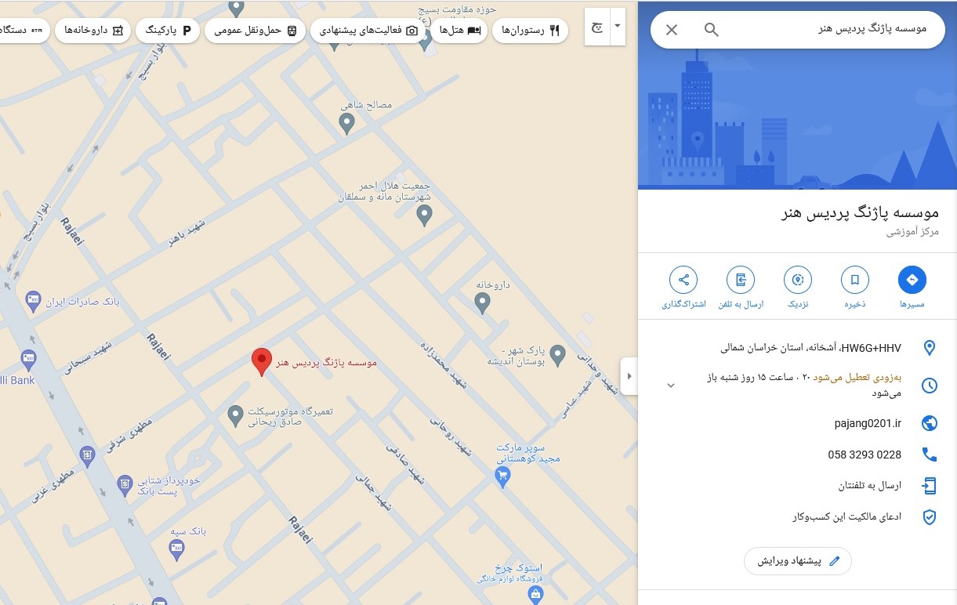The height and width of the screenshot is (605, 957).
Task: Expand the opening hours chevron
Action: pyautogui.click(x=671, y=385)
